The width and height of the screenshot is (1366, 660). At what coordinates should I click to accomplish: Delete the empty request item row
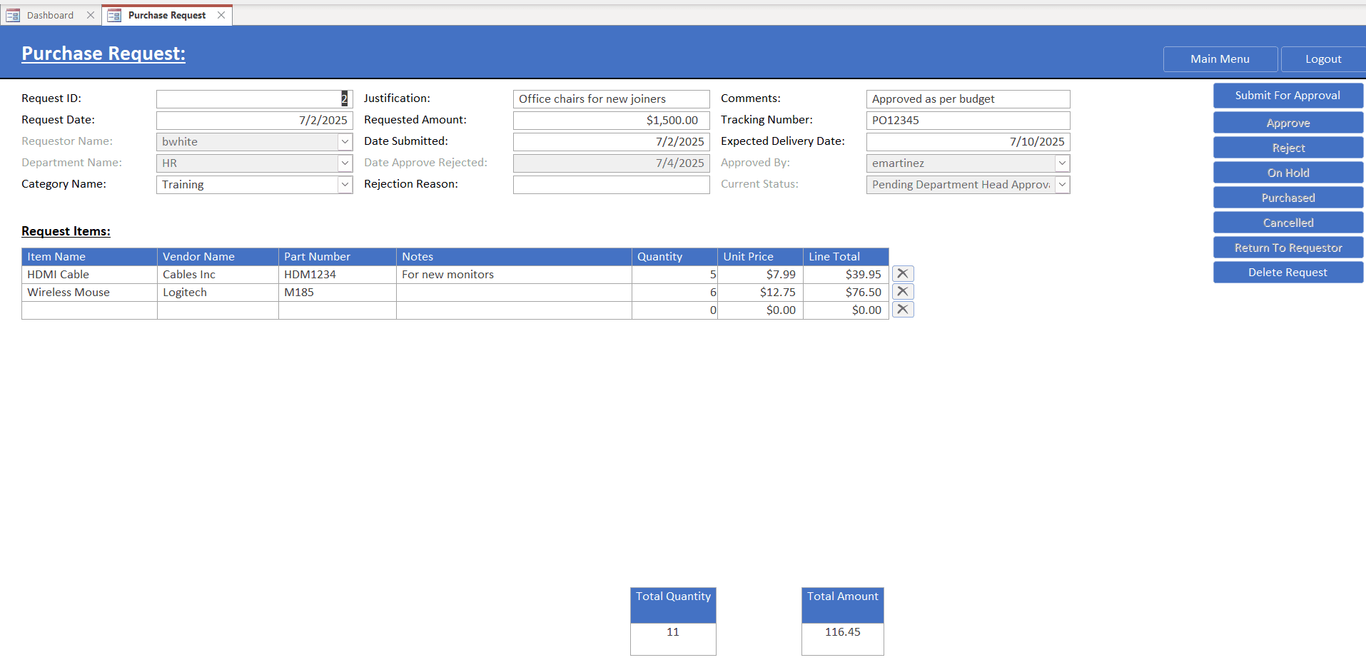pyautogui.click(x=903, y=309)
